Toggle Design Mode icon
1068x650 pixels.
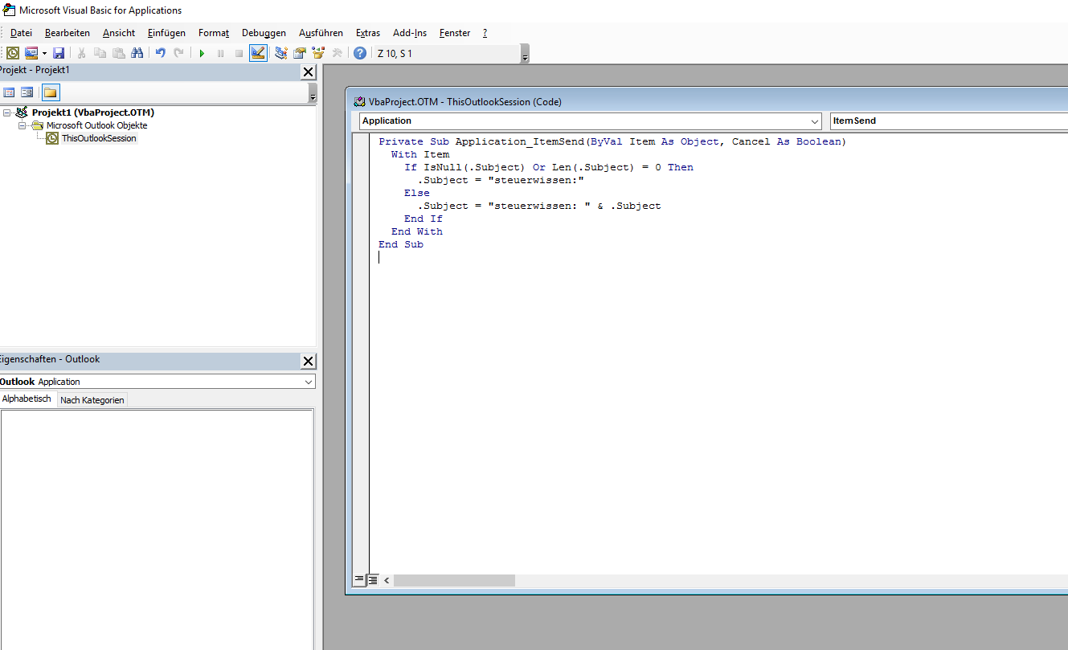point(258,53)
